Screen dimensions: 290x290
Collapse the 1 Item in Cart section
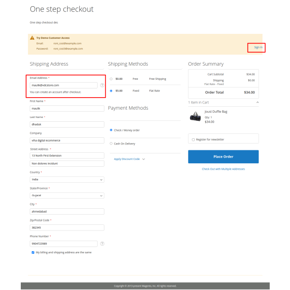coord(257,102)
